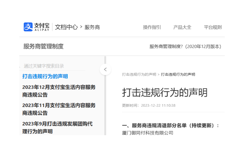Open 服务商管理制度 (2020年12月版本) link
Viewport: 245px width, 145px height.
point(185,47)
